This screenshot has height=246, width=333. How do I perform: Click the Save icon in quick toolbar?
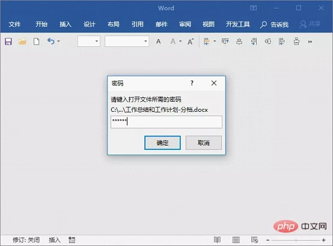(x=8, y=42)
